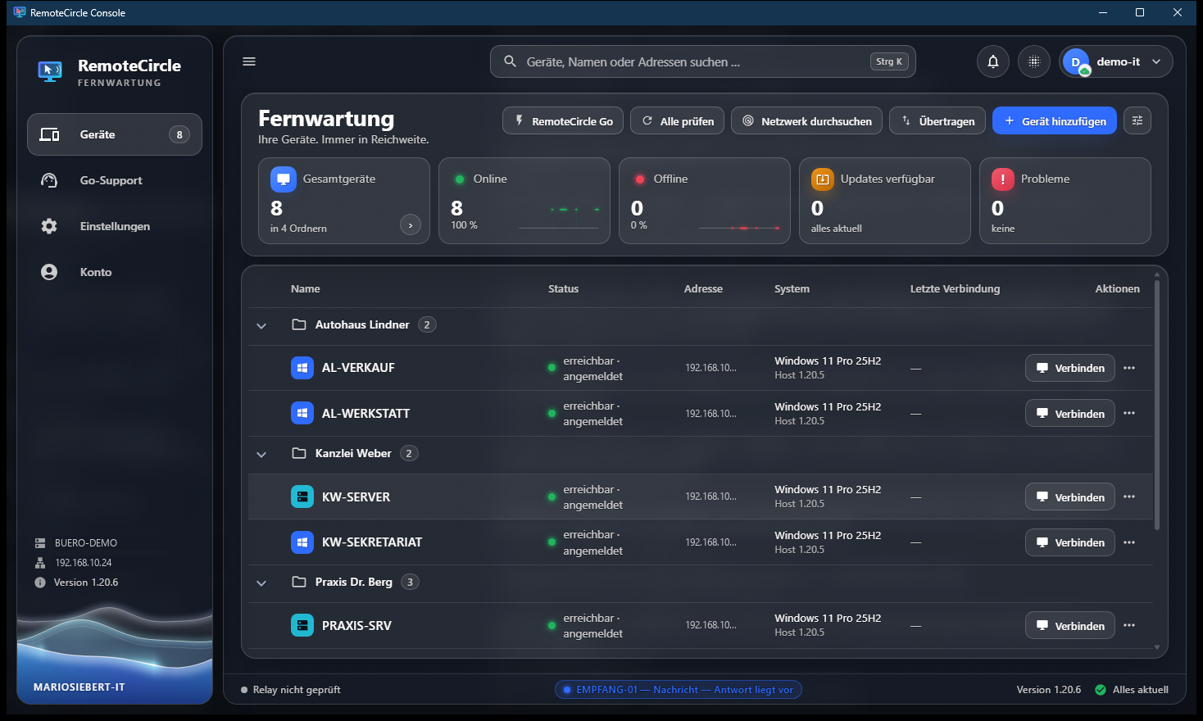This screenshot has height=721, width=1203.
Task: Open Konto in the sidebar
Action: 115,272
